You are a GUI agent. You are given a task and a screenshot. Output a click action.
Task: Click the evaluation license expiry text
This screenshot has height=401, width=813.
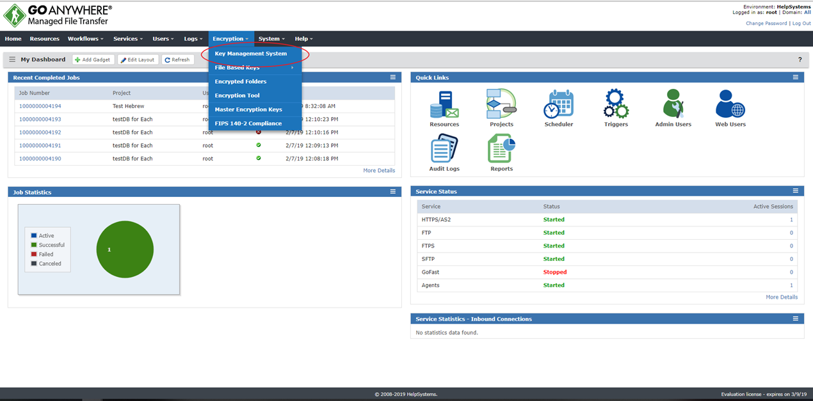(x=765, y=395)
